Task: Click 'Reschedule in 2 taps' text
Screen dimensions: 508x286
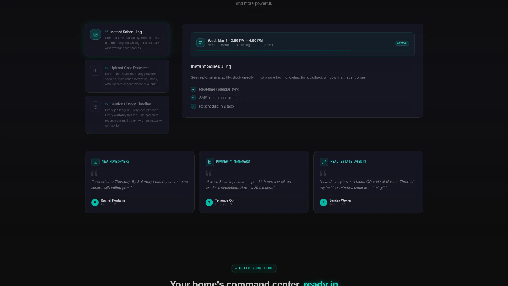Action: (x=216, y=106)
